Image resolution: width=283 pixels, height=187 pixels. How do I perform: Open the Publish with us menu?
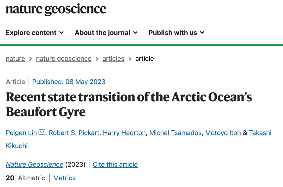coord(176,33)
